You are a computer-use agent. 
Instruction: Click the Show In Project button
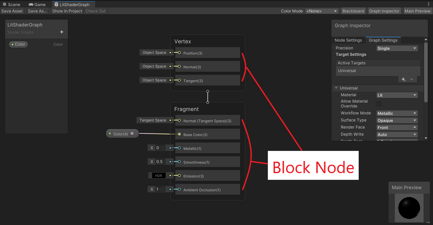[67, 11]
